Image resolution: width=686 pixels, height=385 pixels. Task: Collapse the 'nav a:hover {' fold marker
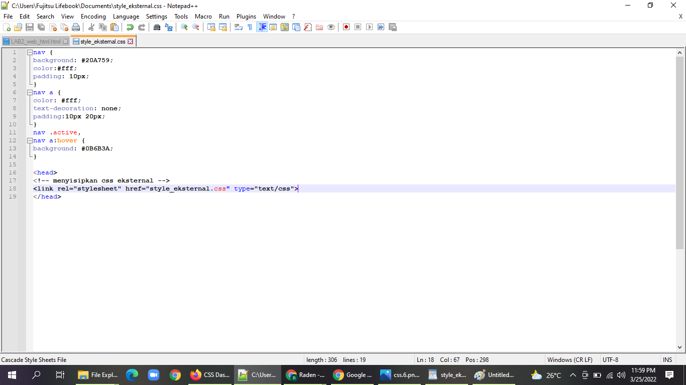[30, 140]
